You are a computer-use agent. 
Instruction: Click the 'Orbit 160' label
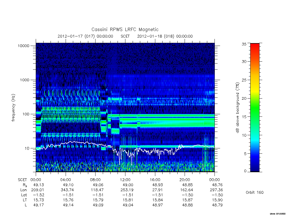tap(255, 192)
